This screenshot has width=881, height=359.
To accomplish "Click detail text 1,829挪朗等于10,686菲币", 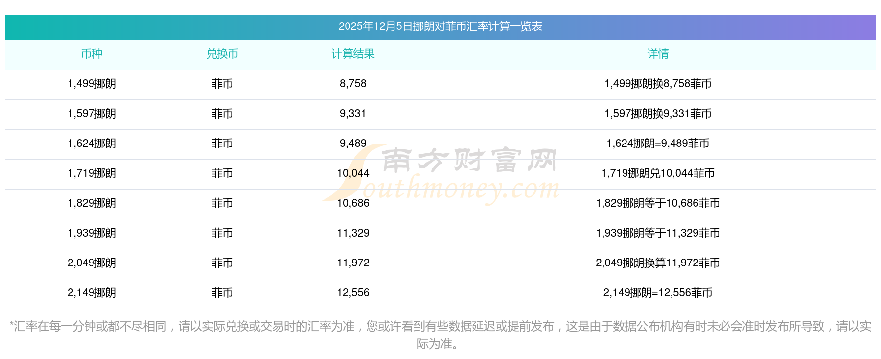I will coord(658,203).
